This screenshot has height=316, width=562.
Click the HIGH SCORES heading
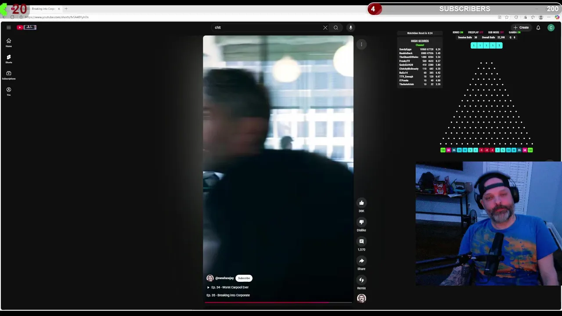pyautogui.click(x=420, y=41)
